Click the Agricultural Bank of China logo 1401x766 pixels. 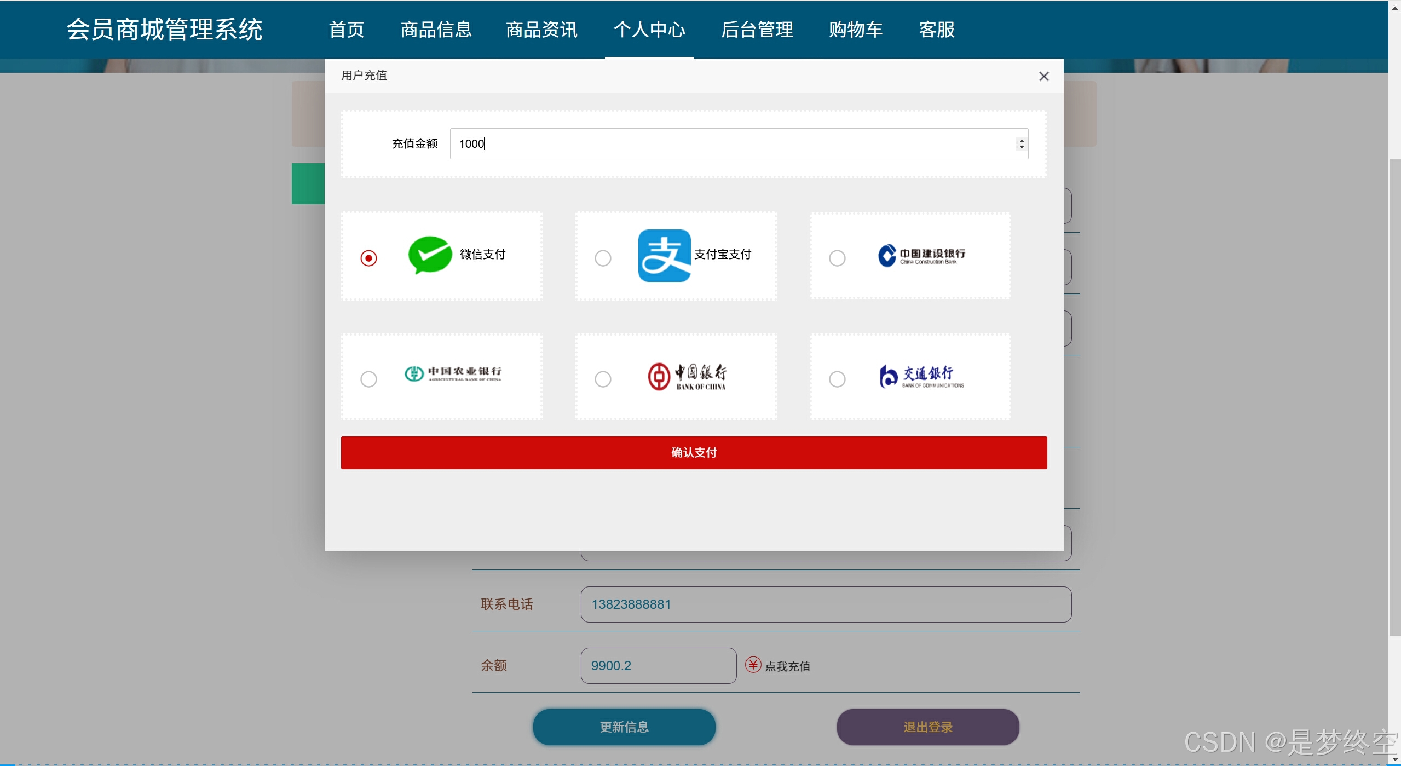(x=453, y=373)
